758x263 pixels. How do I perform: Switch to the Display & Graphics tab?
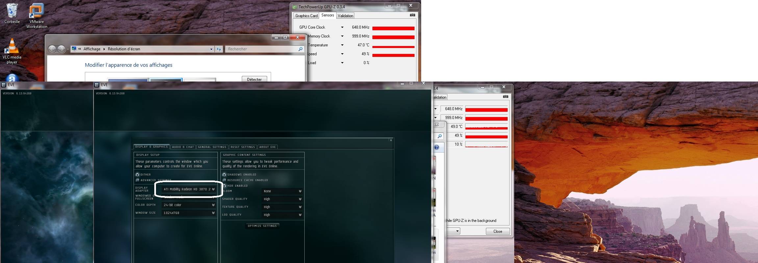(x=151, y=147)
